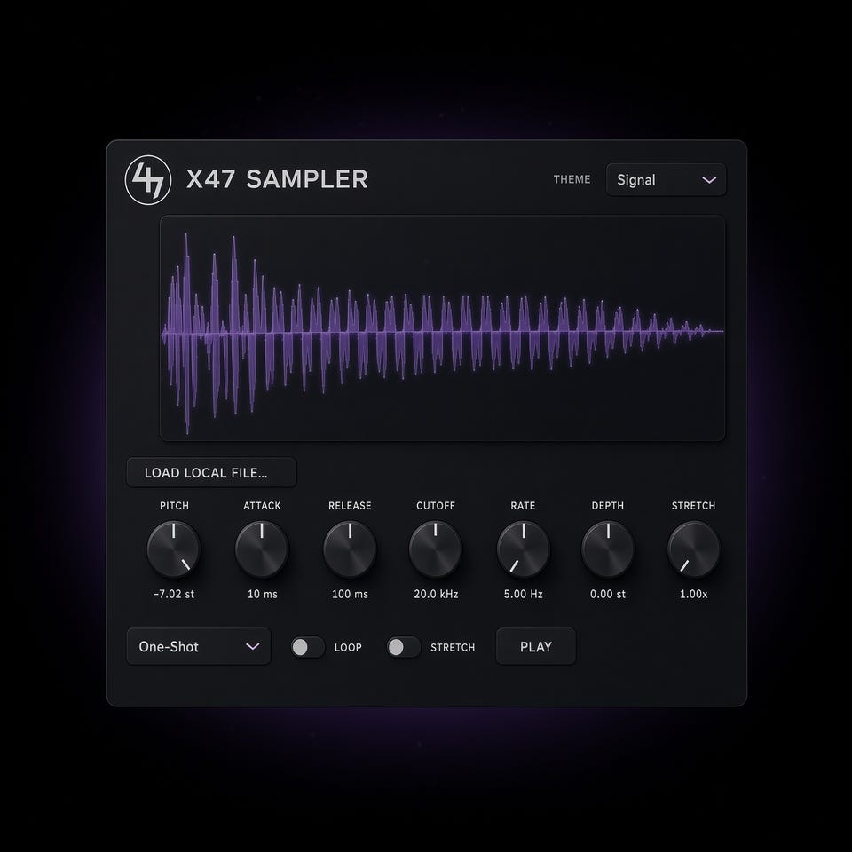Click the X47 circular logo icon
The height and width of the screenshot is (852, 852).
[x=148, y=180]
